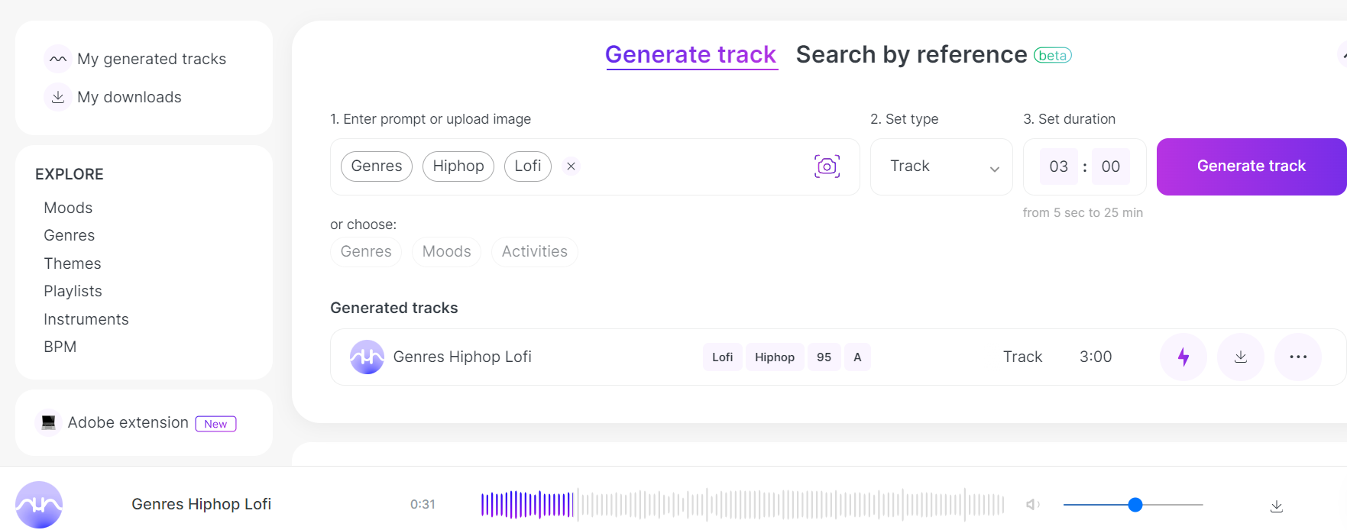Screen dimensions: 1347x530
Task: Select the Hiphop prompt tag
Action: (x=458, y=166)
